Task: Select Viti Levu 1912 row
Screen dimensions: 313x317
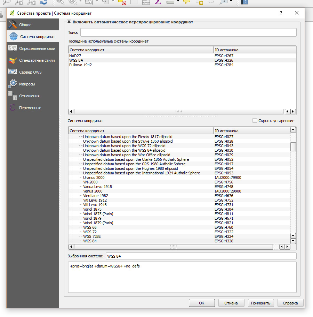Action: coord(179,200)
